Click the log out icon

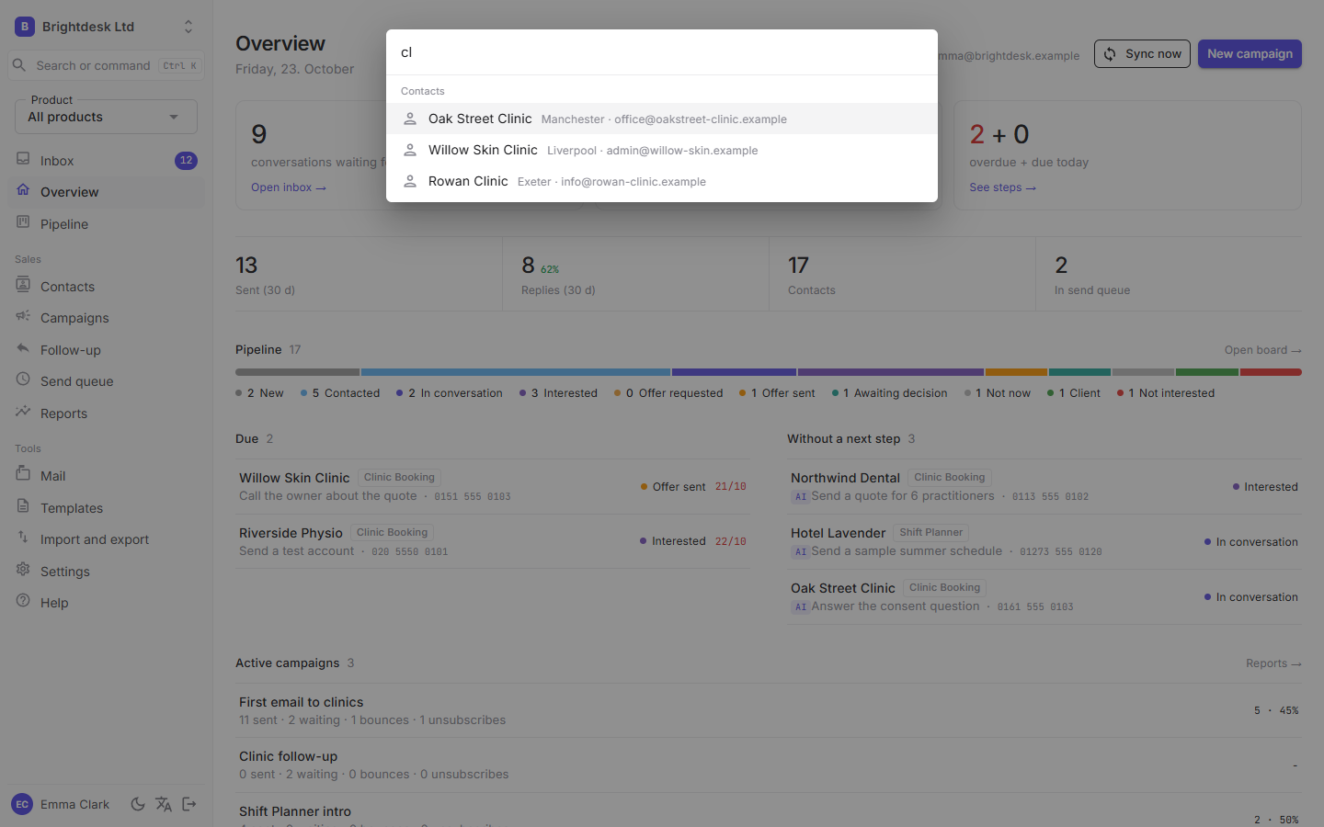pyautogui.click(x=189, y=804)
